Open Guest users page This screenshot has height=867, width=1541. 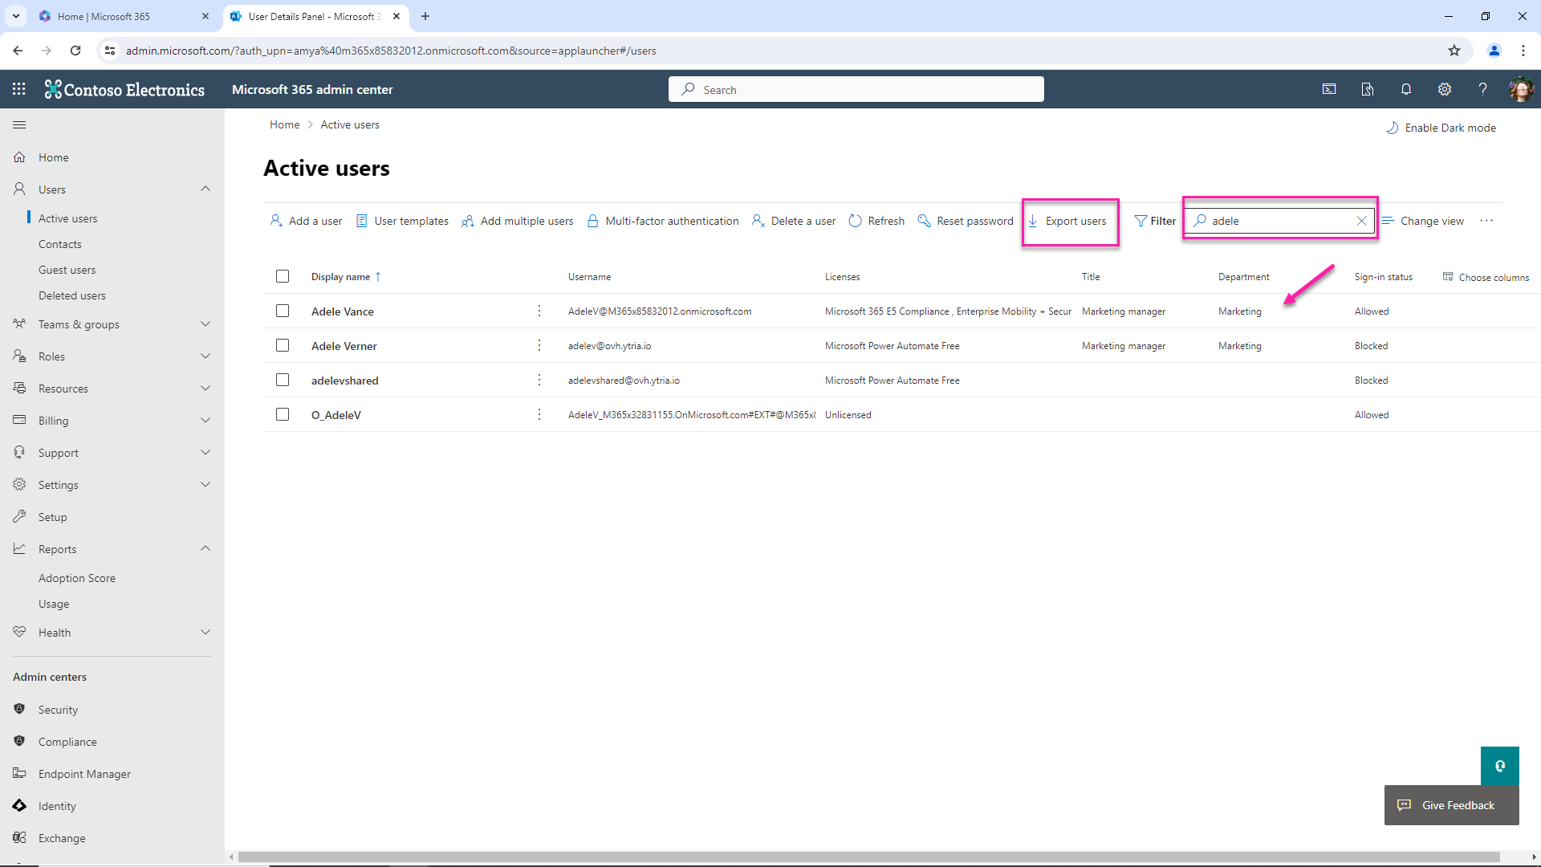67,270
